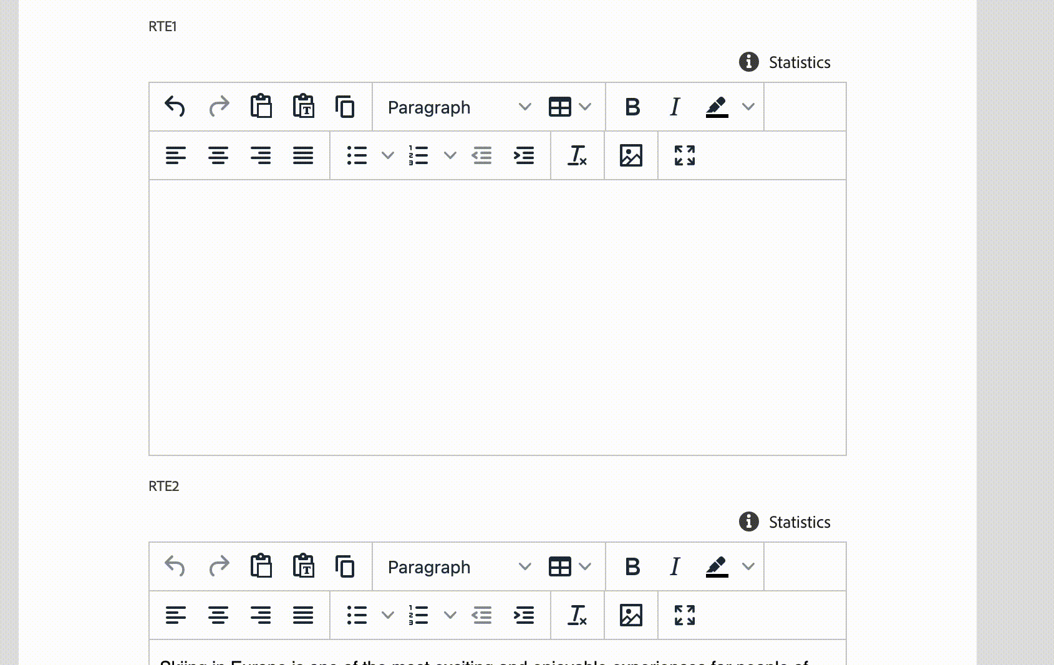Click the paste as text icon in RTE1

(304, 107)
